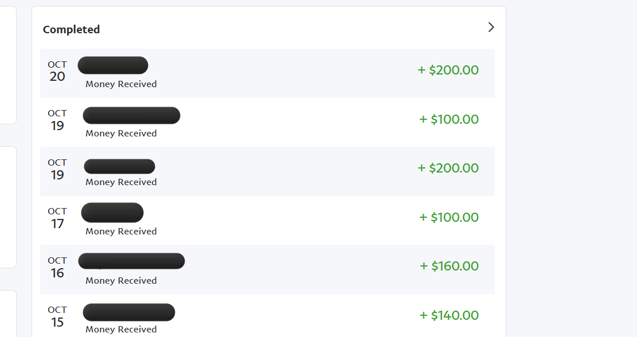Select the + $200.00 amount from Oct 20

(x=448, y=70)
